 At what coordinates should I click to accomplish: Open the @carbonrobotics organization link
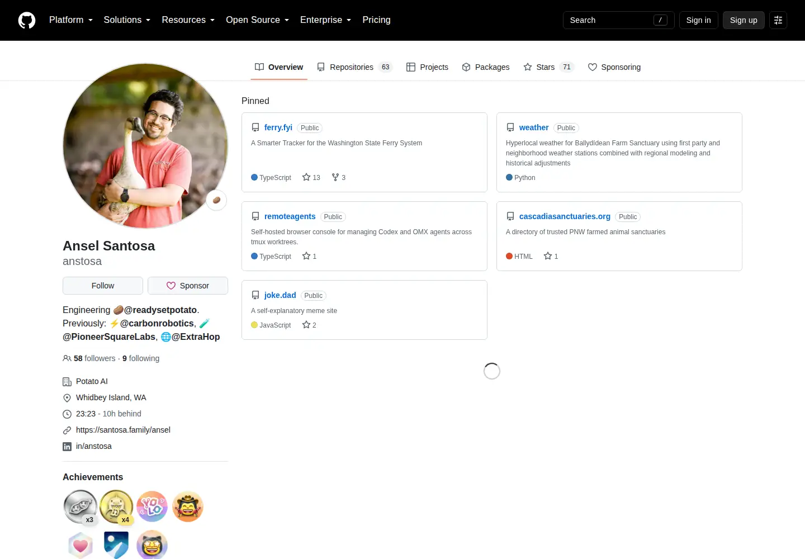pos(157,323)
